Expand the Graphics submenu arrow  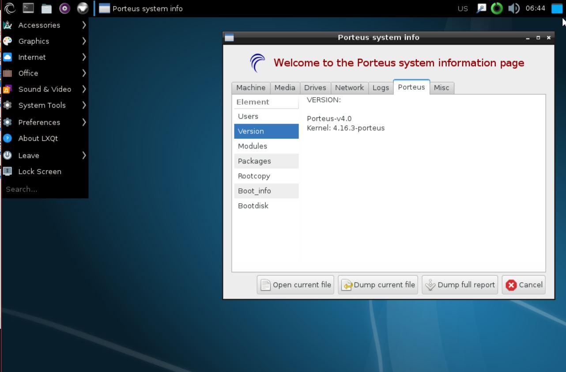coord(84,41)
